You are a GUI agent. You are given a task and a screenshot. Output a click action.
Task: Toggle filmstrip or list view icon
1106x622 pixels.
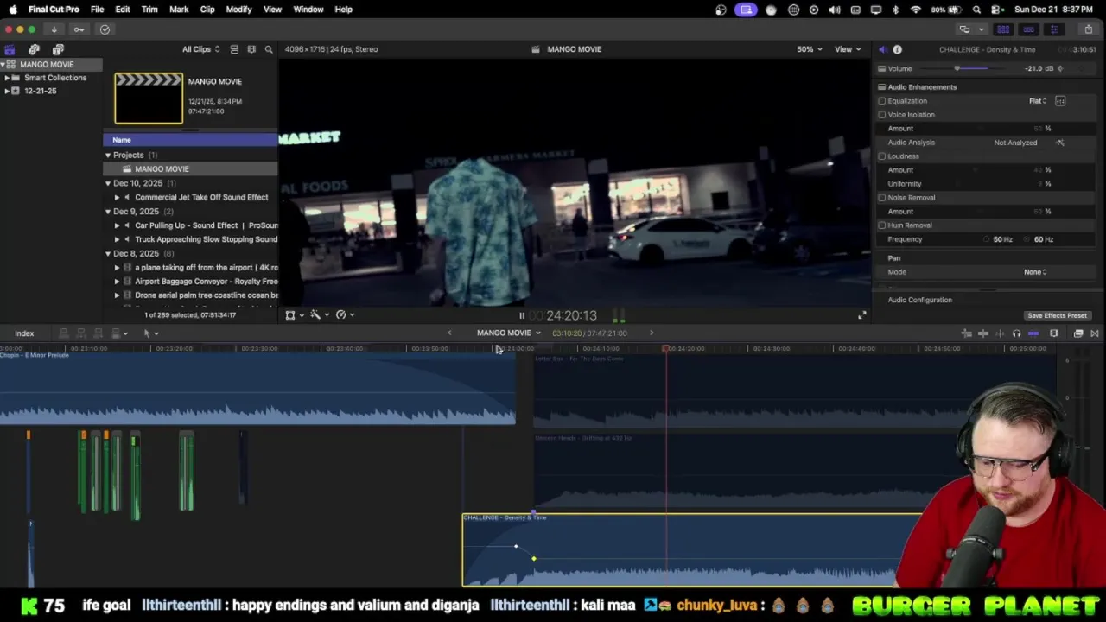(x=251, y=49)
